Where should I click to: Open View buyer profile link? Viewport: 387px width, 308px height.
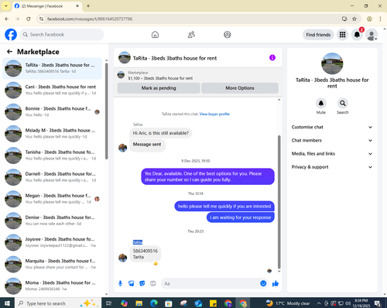(214, 114)
